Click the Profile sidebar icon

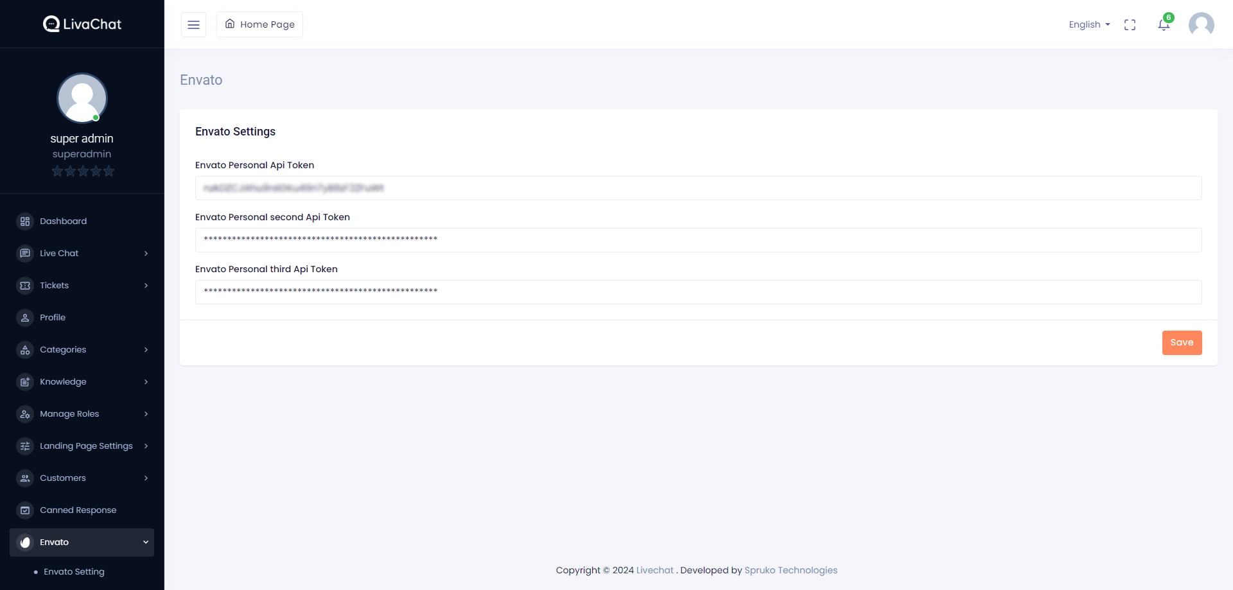(25, 318)
